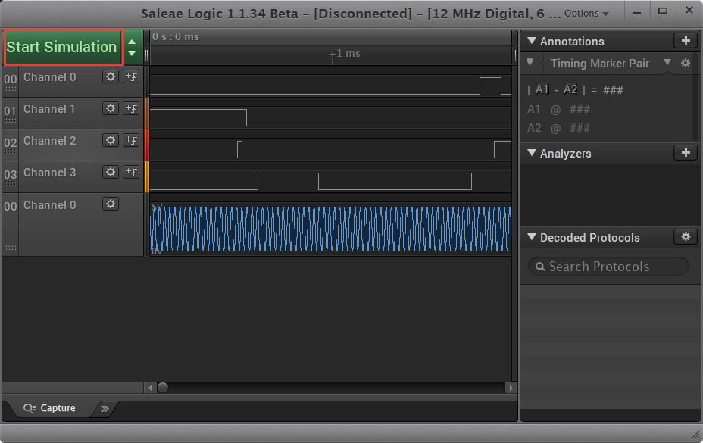Viewport: 703px width, 443px height.
Task: Add a new annotation with plus button
Action: [x=686, y=41]
